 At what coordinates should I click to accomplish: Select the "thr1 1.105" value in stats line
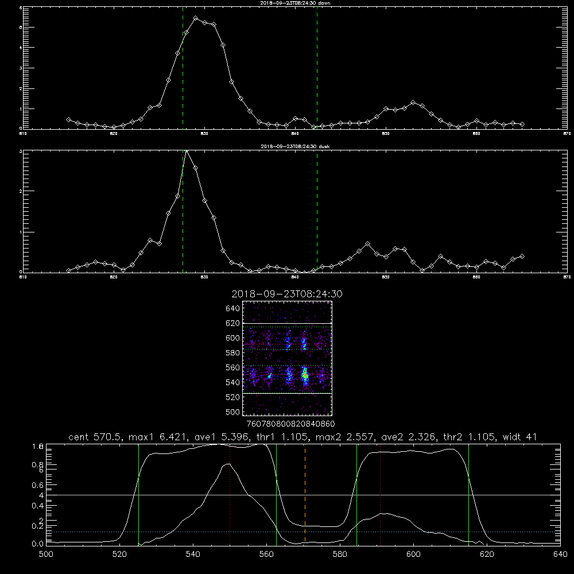[282, 437]
